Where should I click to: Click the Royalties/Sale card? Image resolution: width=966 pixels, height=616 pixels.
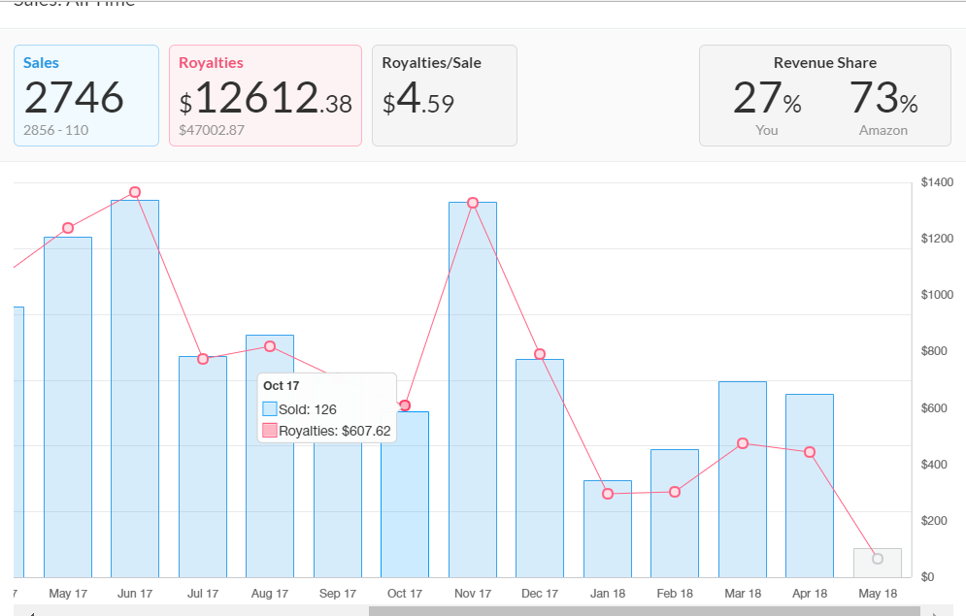tap(444, 95)
